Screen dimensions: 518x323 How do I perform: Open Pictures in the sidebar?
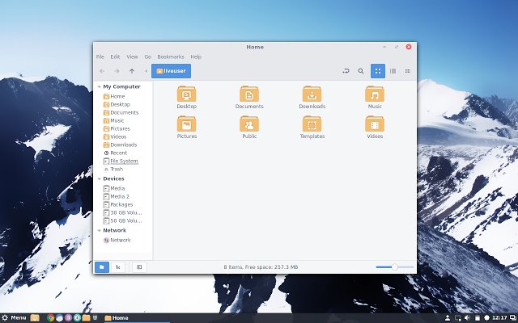[117, 128]
